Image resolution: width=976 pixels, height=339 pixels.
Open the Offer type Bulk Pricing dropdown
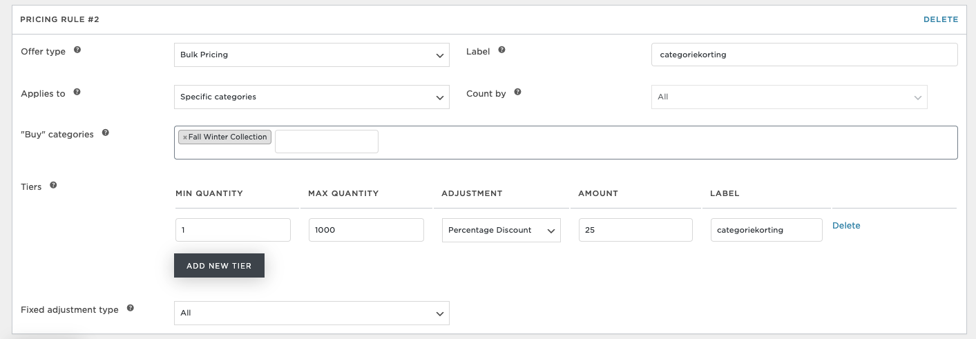(312, 55)
